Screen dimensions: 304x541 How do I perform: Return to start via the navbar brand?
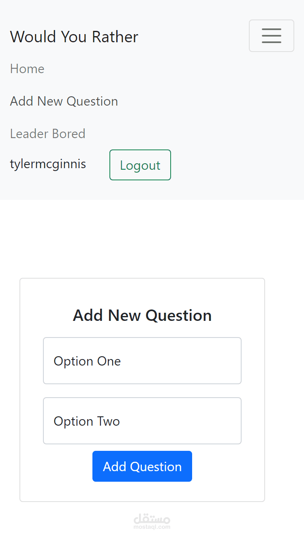click(x=74, y=37)
